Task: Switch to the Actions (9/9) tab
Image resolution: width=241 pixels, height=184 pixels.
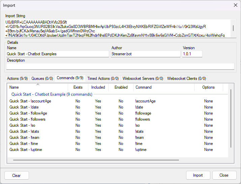Action: [18, 79]
